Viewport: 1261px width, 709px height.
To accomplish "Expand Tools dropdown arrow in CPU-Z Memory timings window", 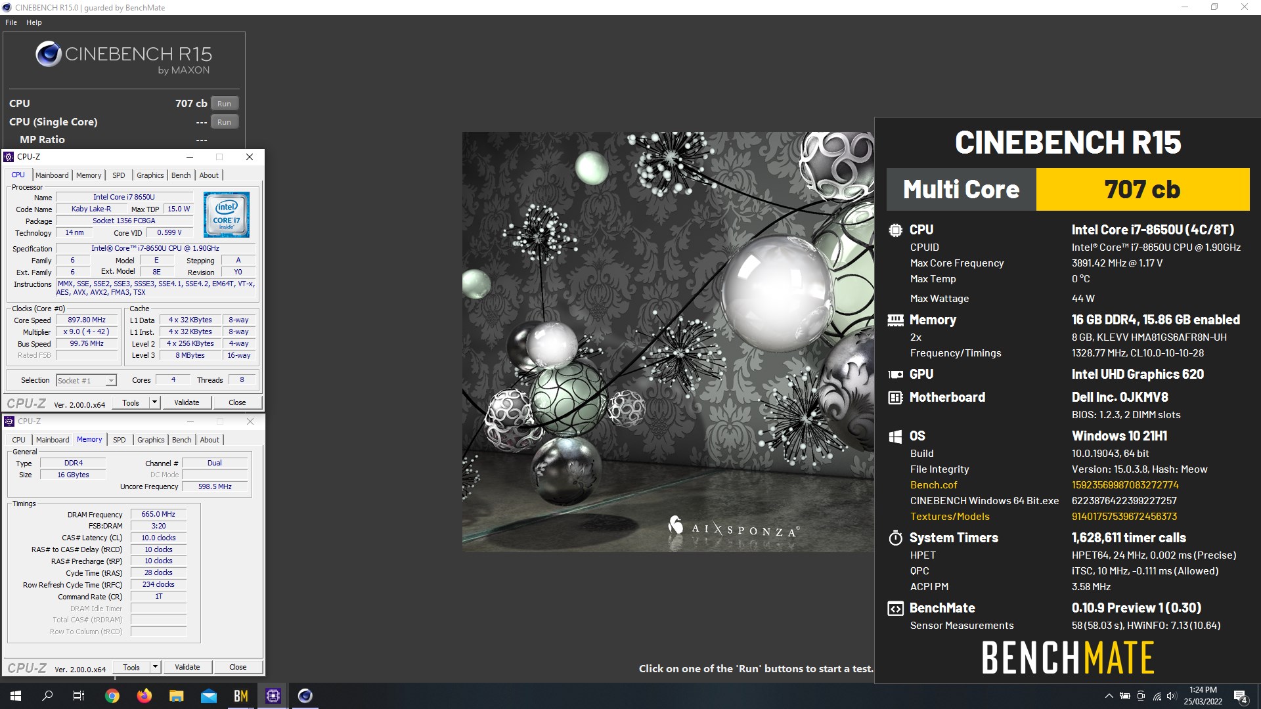I will pyautogui.click(x=156, y=667).
